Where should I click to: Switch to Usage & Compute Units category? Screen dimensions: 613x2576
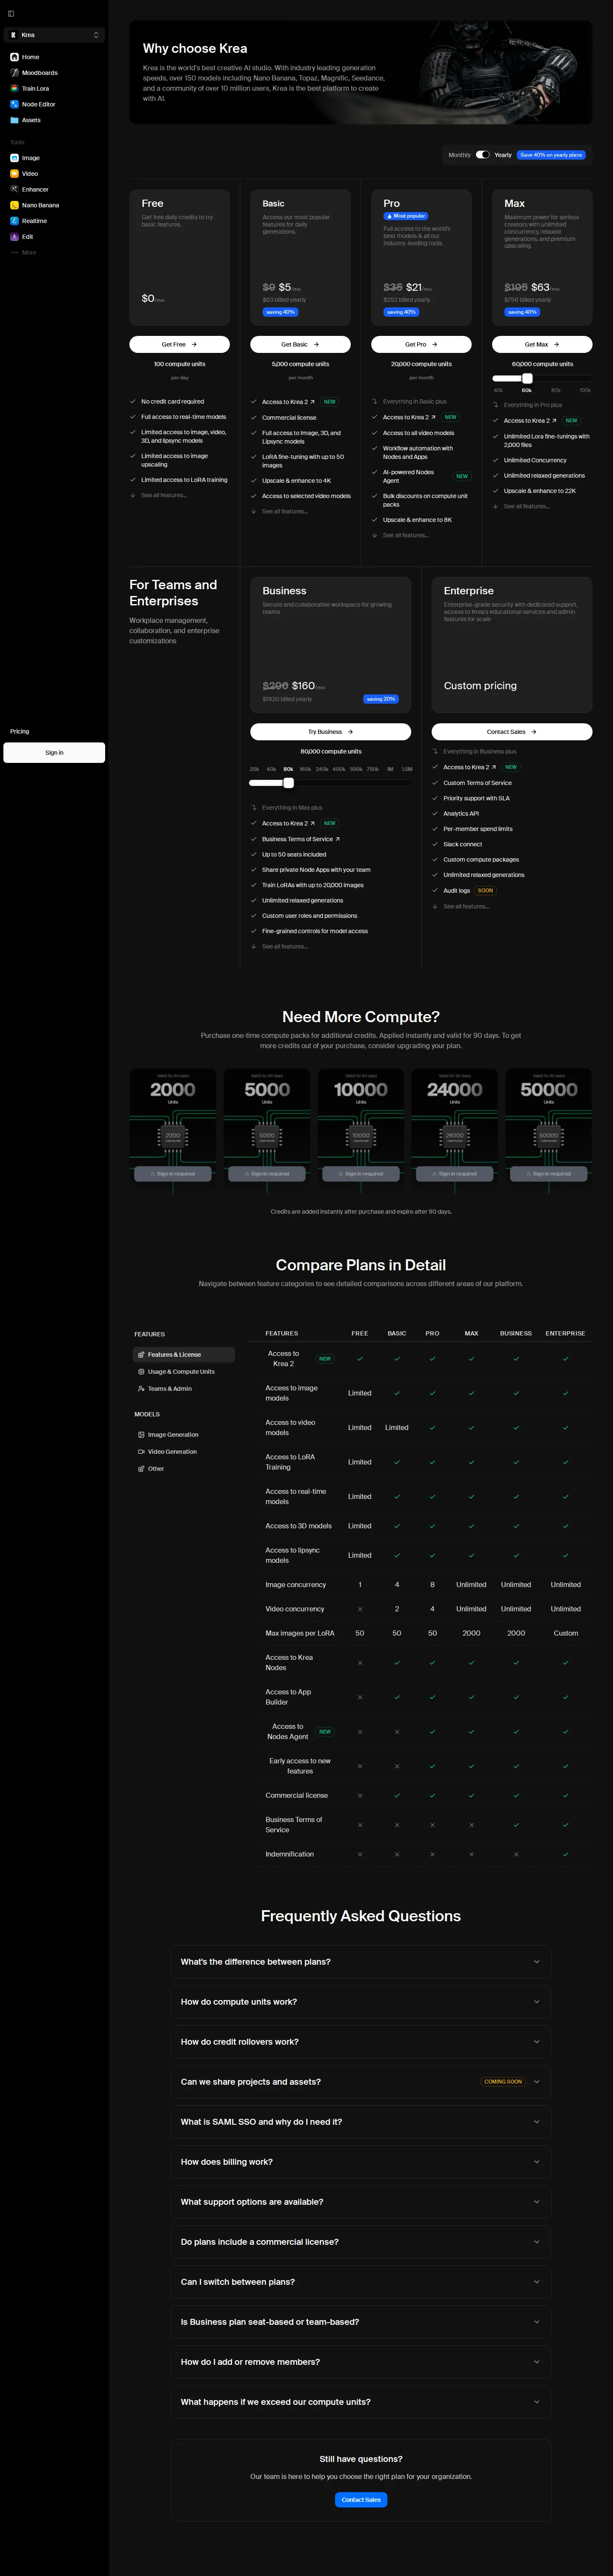pyautogui.click(x=183, y=1372)
